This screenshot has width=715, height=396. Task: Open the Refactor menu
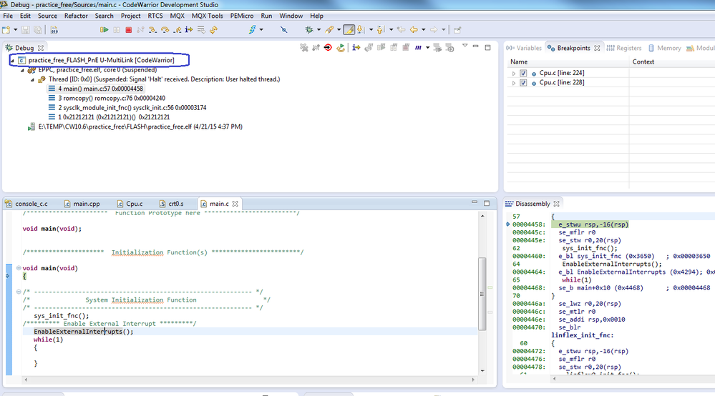coord(76,16)
